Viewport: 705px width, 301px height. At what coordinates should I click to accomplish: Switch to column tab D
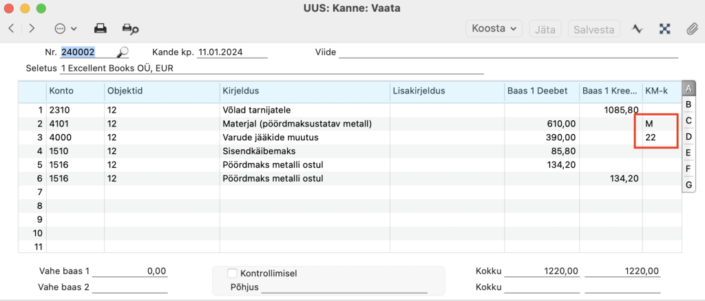(x=687, y=137)
